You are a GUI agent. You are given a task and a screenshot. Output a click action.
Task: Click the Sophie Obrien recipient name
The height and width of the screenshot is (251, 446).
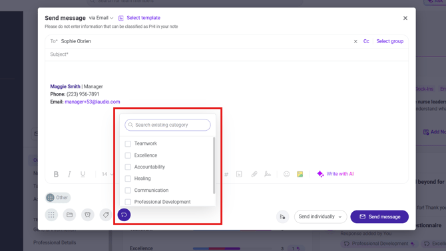76,41
